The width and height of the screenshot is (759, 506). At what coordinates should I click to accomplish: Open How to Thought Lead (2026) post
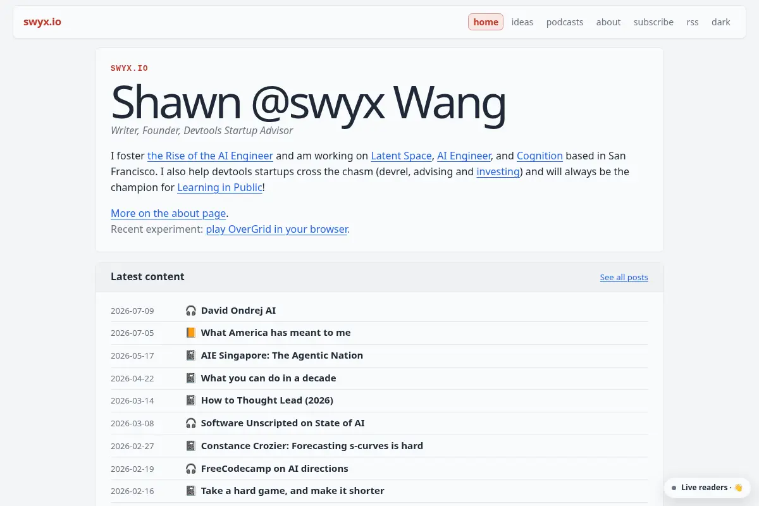(x=267, y=400)
